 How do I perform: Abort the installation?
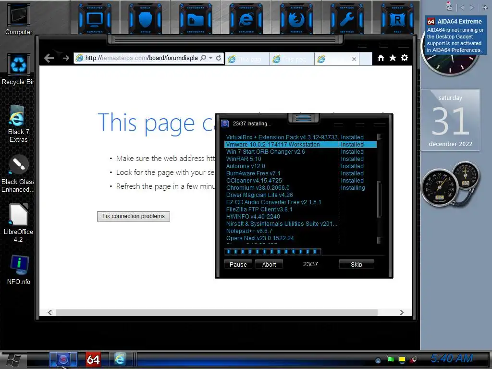(269, 265)
